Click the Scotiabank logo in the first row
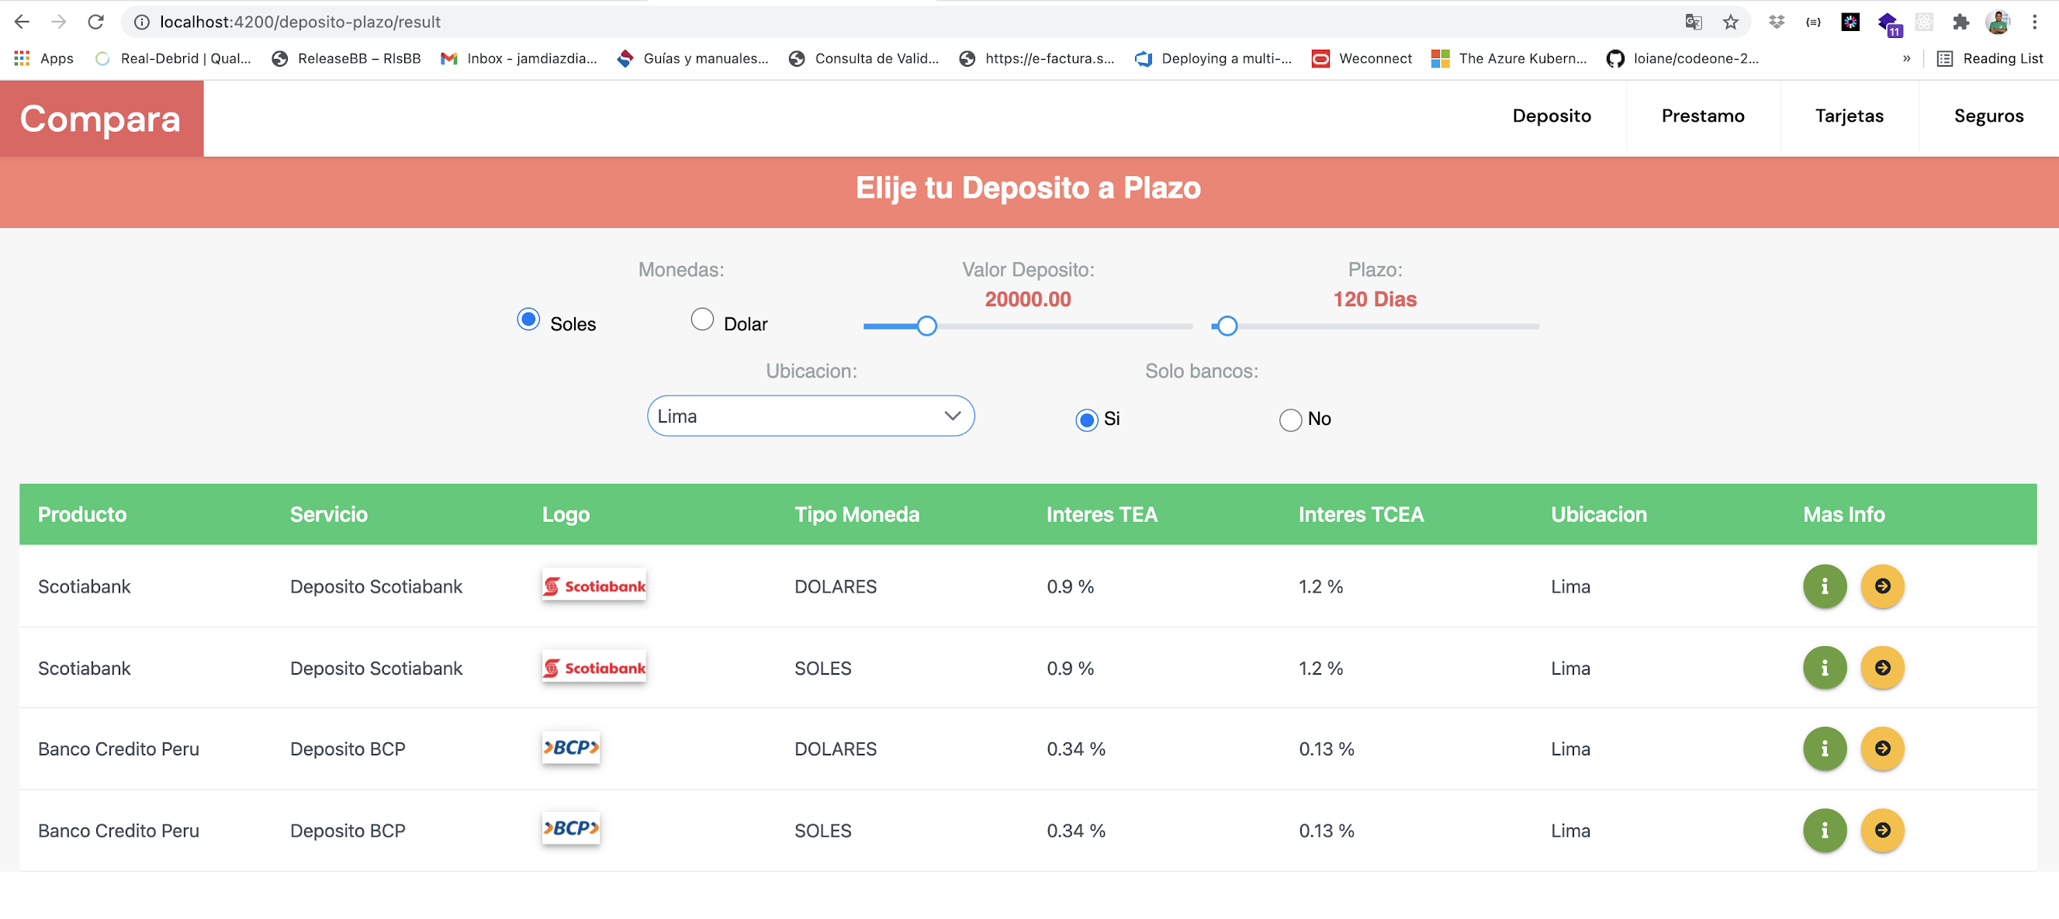This screenshot has width=2059, height=919. (593, 586)
